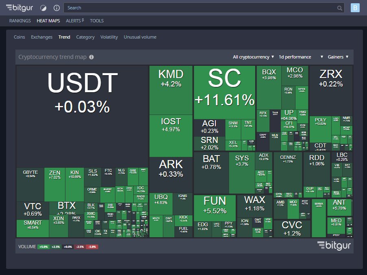Screen dimensions: 367x275
Task: Select the ADX +2.27% tile
Action: (x=263, y=160)
